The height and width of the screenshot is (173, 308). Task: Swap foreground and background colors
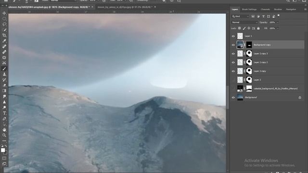(x=6, y=146)
